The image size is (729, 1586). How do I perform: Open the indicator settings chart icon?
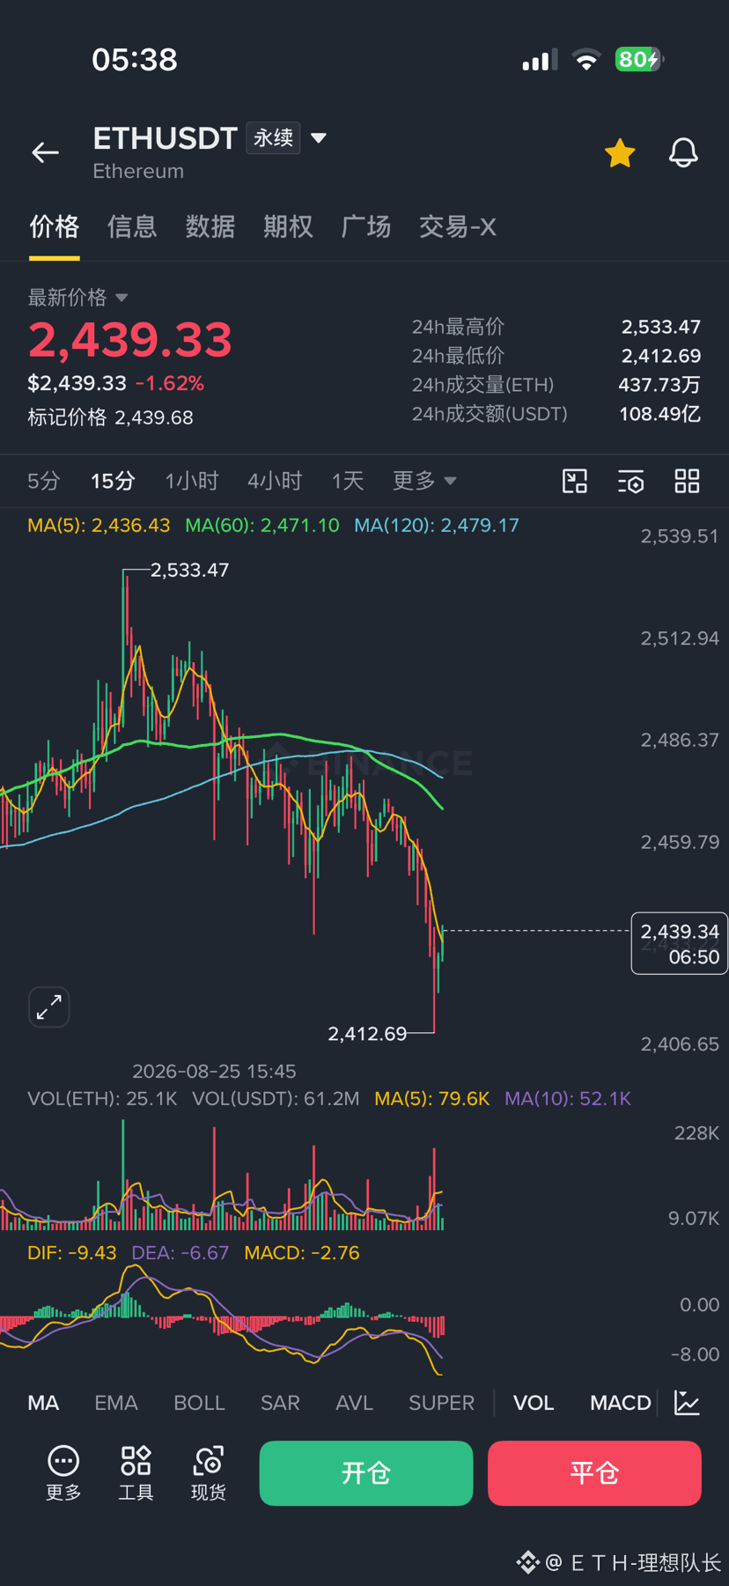click(x=687, y=1403)
